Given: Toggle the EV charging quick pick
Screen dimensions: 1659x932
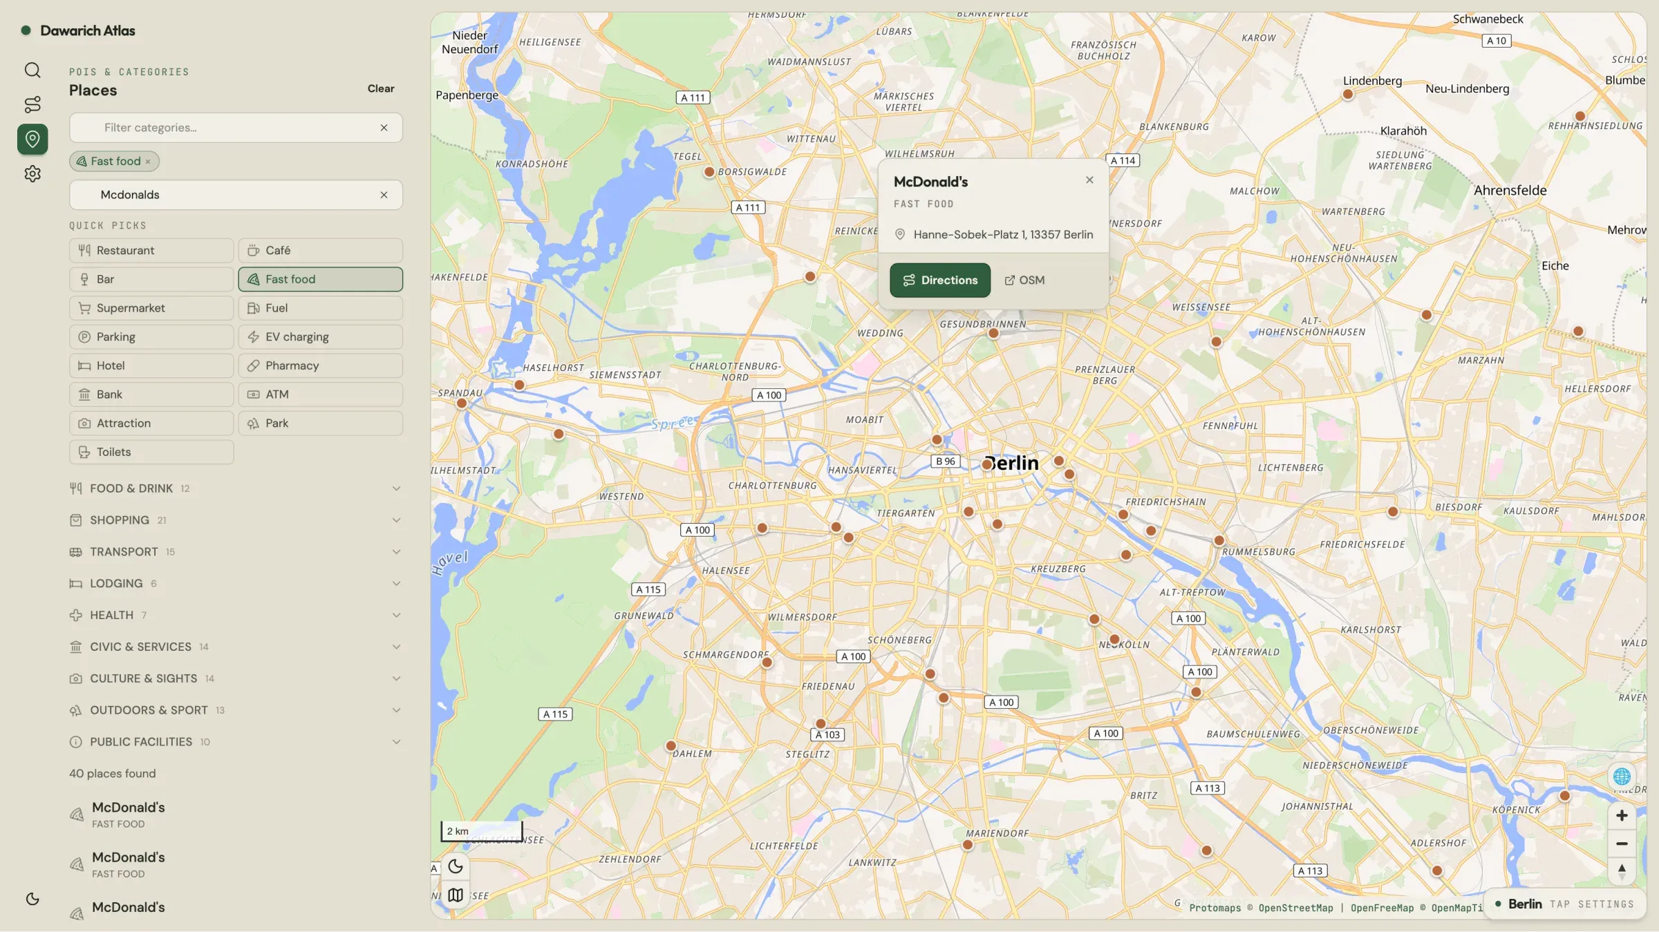Looking at the screenshot, I should 320,337.
